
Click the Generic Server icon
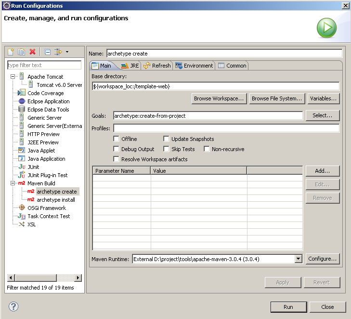[x=22, y=117]
